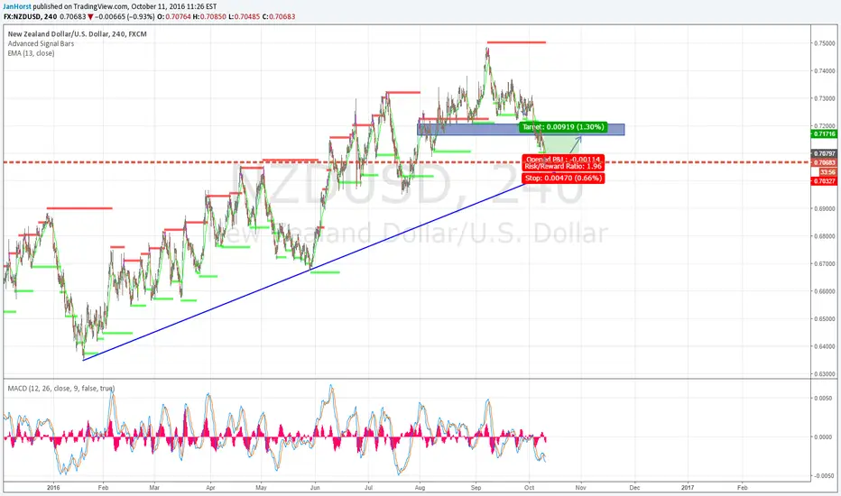Click the Sep label on time axis

coord(476,487)
